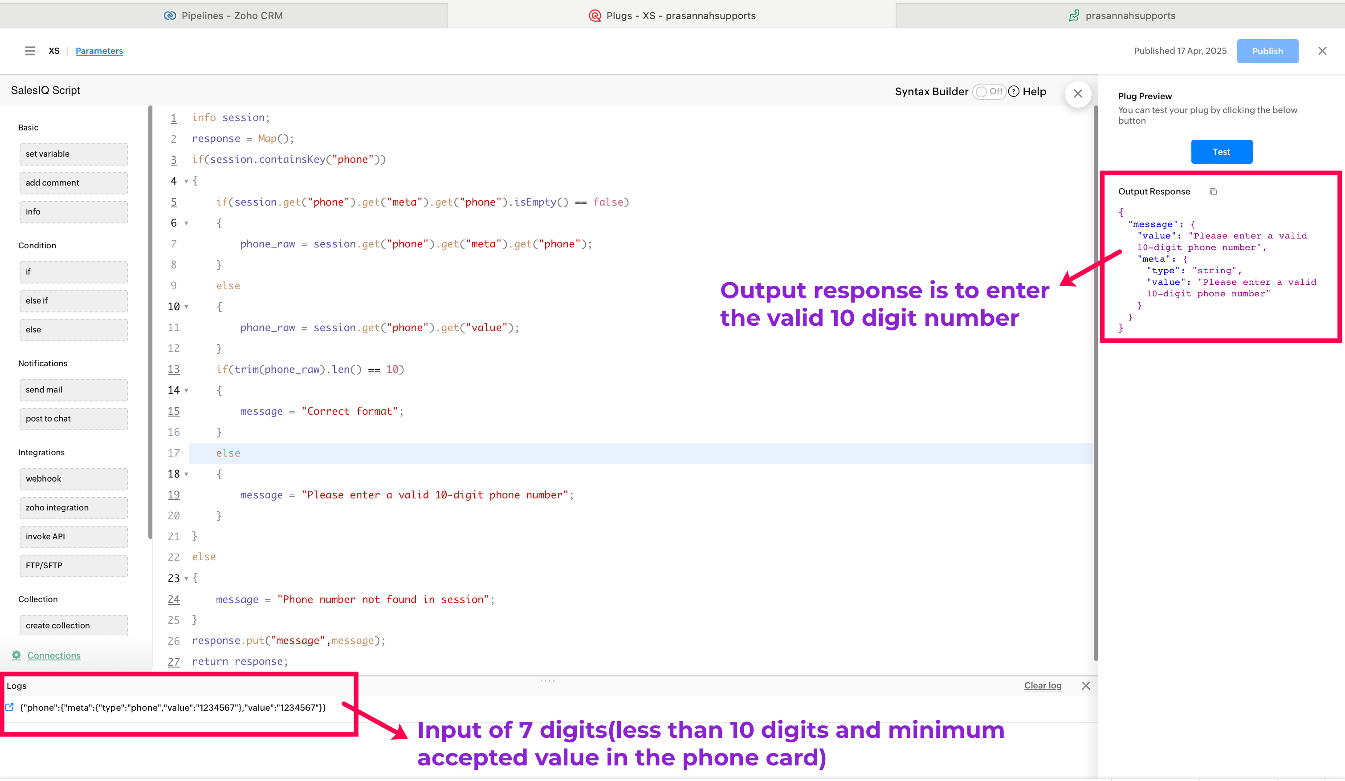Copy the Output Response with copy icon
The image size is (1345, 781).
click(1213, 191)
